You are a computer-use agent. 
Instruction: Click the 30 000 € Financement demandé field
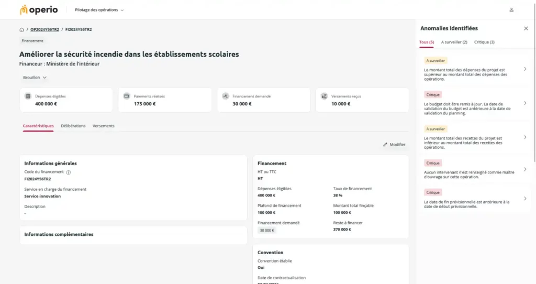[x=266, y=230]
